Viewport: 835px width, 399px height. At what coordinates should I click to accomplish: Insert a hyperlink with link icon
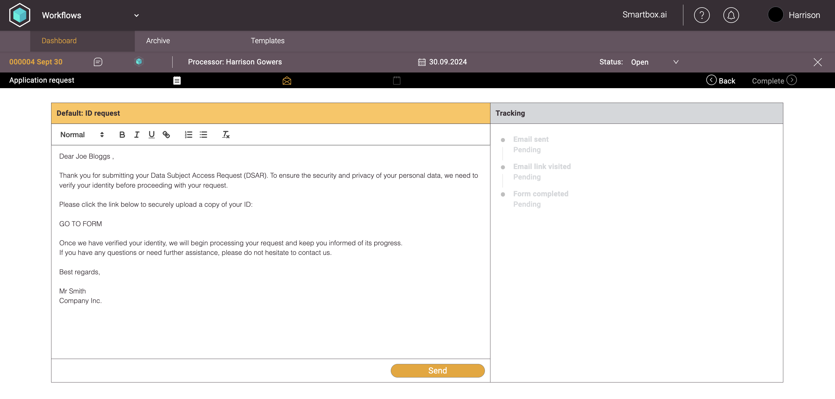[166, 135]
